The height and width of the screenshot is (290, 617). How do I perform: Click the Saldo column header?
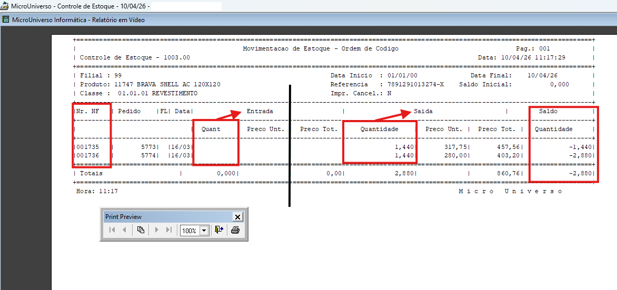tap(548, 112)
